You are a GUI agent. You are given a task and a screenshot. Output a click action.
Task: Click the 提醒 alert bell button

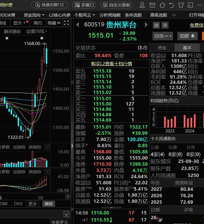click(187, 36)
